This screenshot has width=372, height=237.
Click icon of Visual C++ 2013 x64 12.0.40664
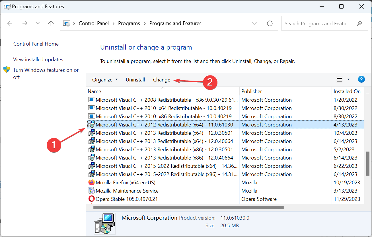(x=91, y=141)
